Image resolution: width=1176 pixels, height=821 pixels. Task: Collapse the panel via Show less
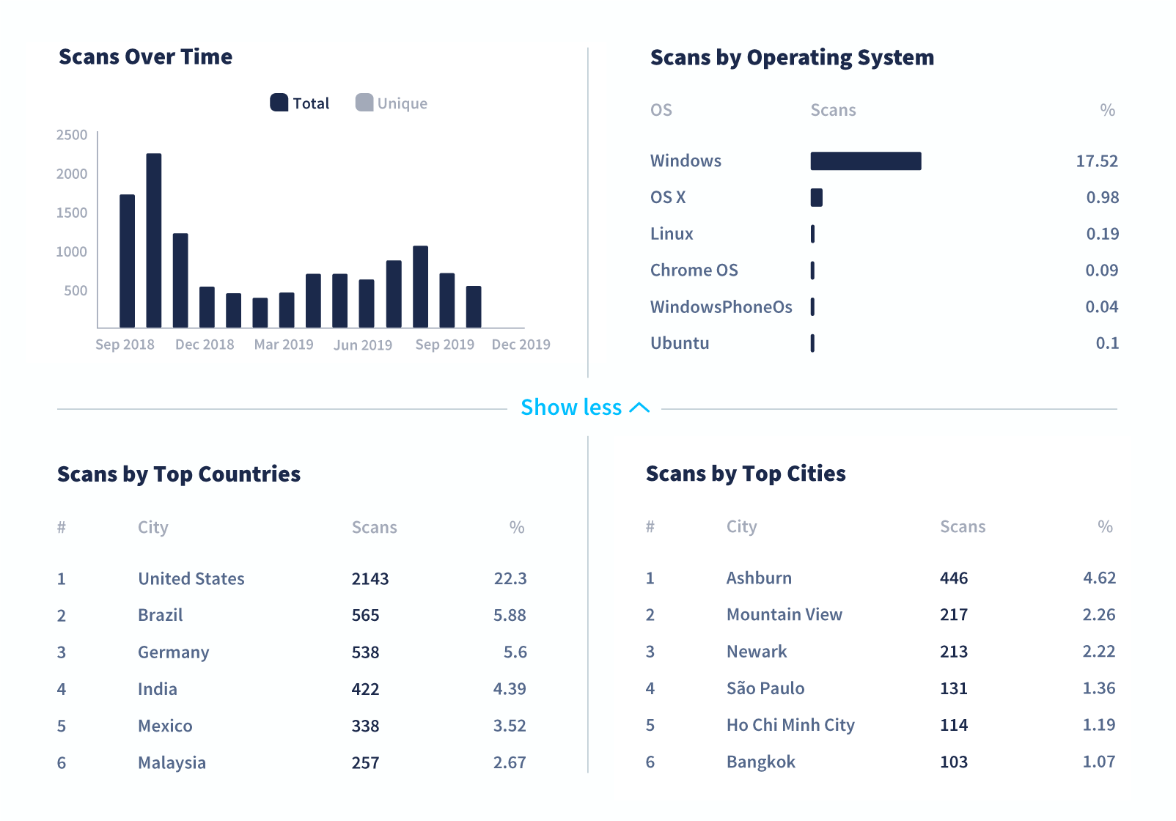click(570, 408)
